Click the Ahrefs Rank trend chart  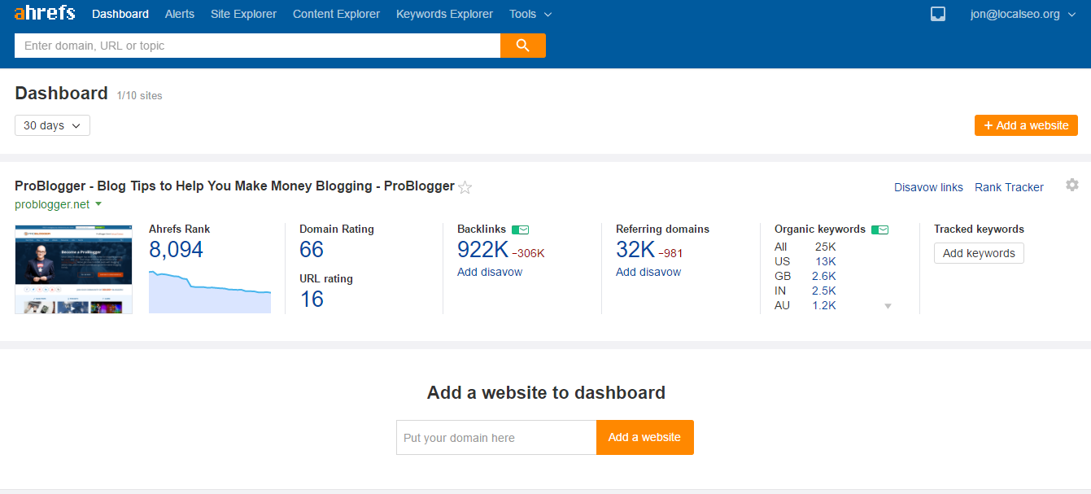[x=210, y=292]
